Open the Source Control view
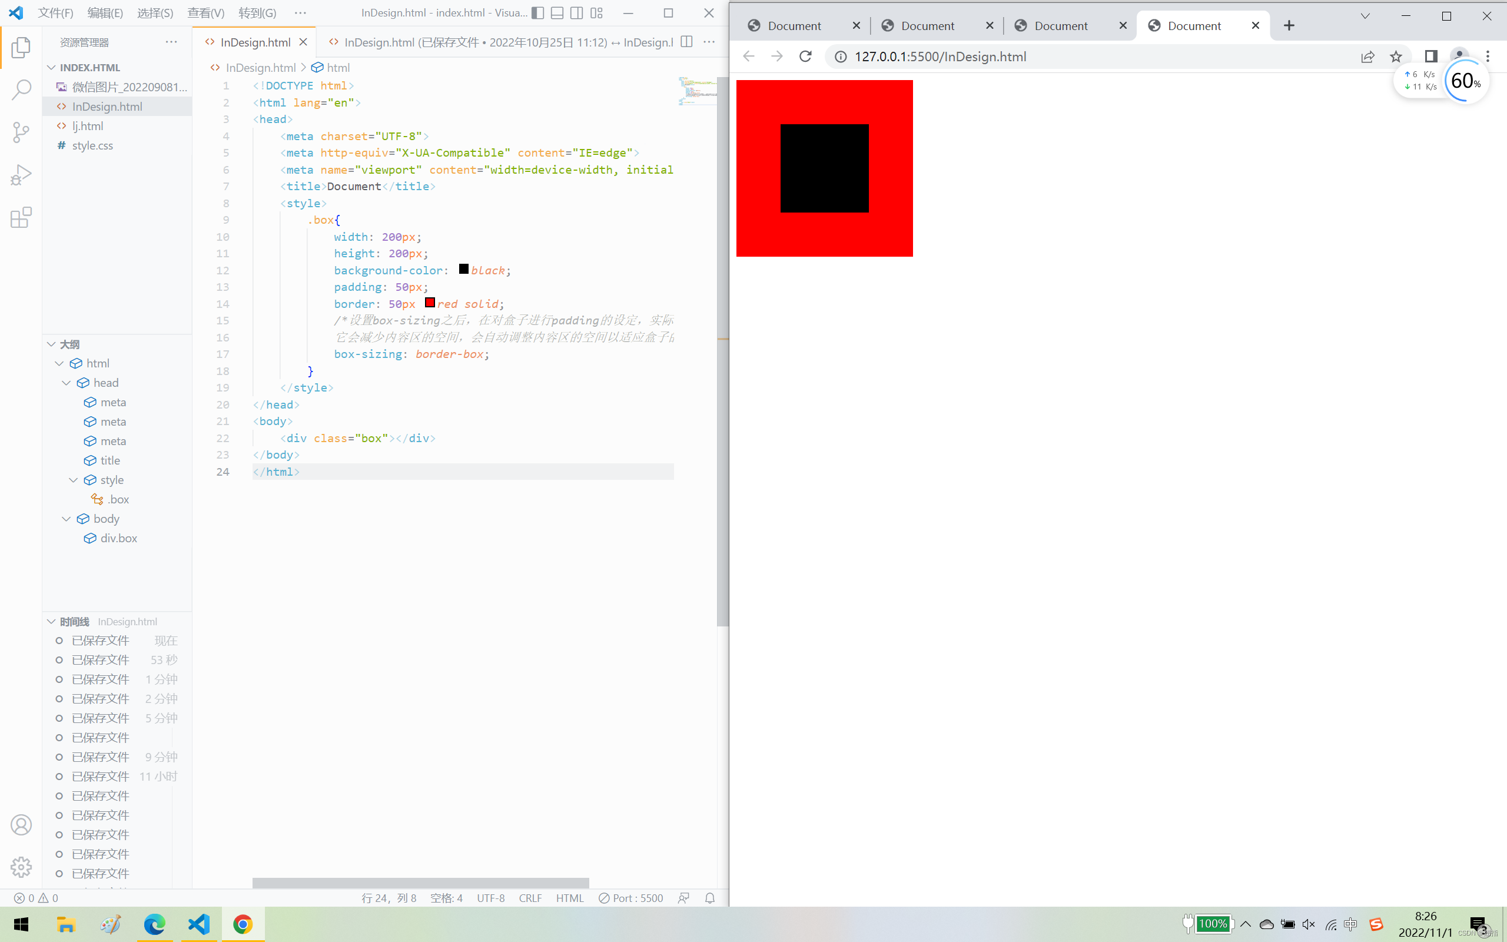The width and height of the screenshot is (1507, 942). (21, 132)
